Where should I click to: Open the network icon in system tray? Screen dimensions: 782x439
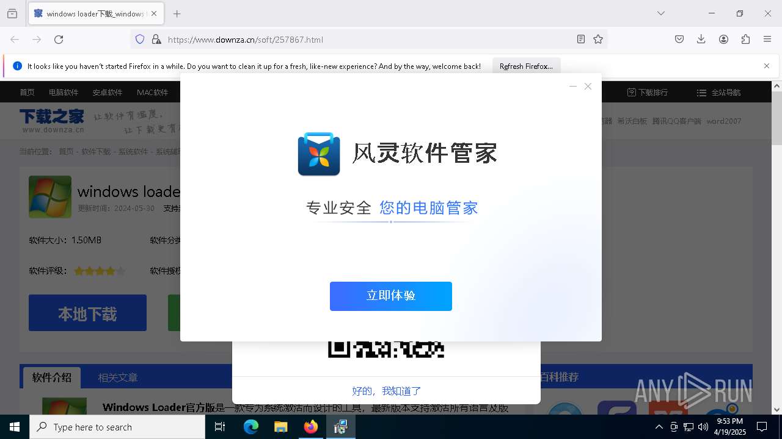coord(689,427)
